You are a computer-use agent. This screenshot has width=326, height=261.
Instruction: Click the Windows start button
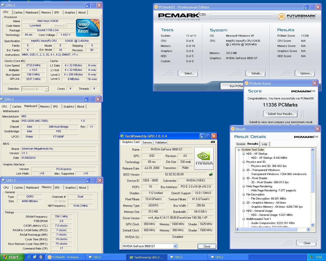click(12, 257)
